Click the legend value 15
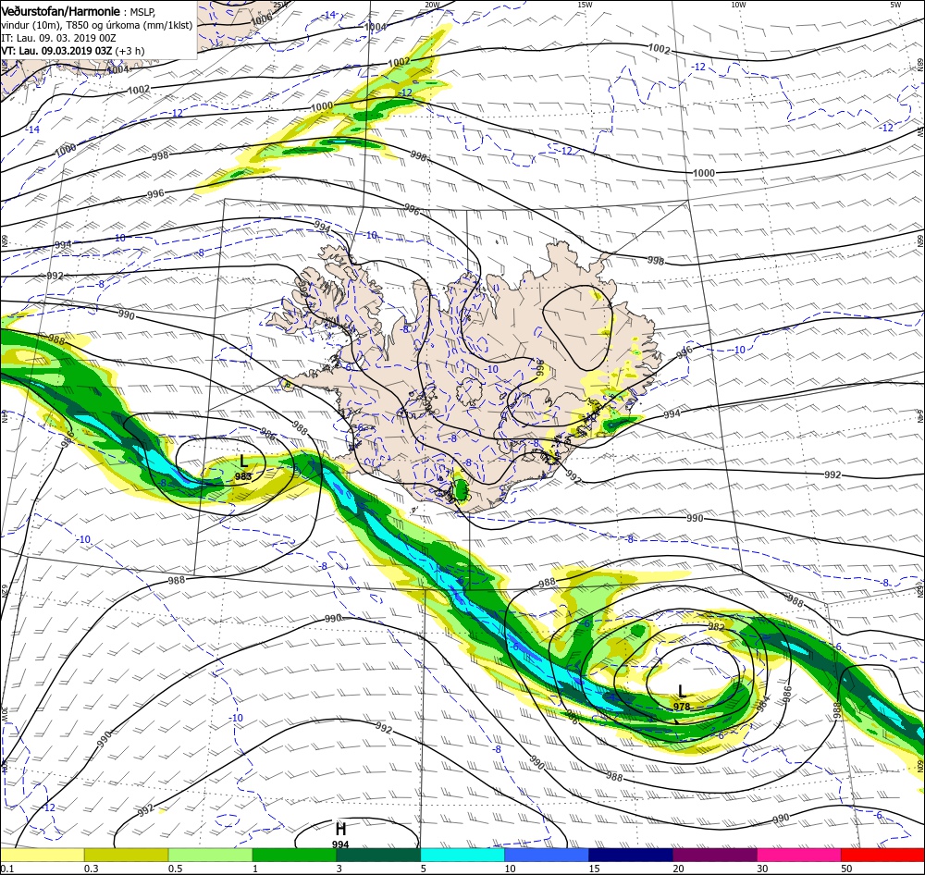The height and width of the screenshot is (875, 925). (x=594, y=869)
